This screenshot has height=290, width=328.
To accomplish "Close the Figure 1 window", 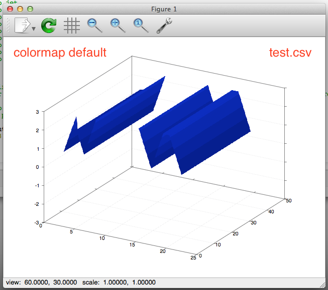I will tap(11, 9).
